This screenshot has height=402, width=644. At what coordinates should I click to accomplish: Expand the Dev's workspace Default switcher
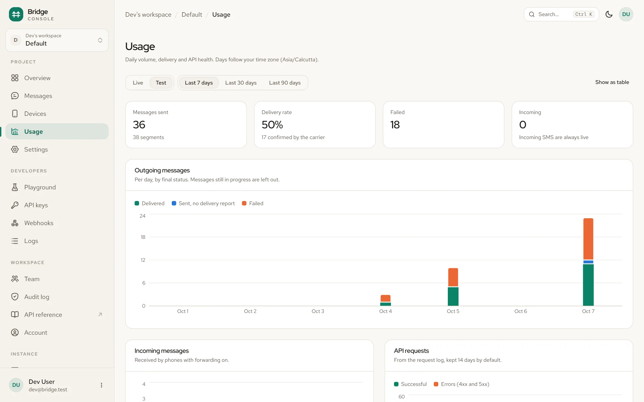point(57,40)
